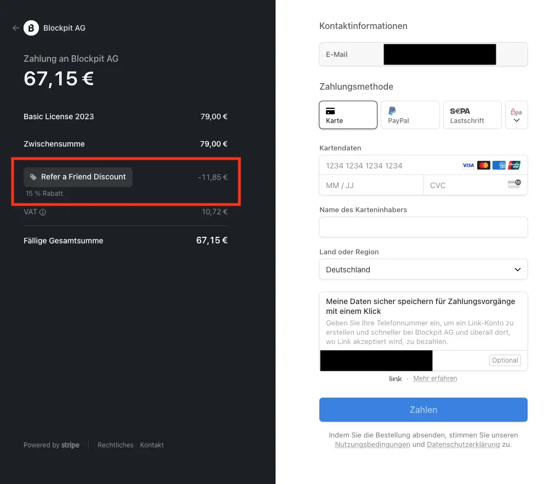
Task: Choose SEPA Lastschrift payment option
Action: coord(472,115)
